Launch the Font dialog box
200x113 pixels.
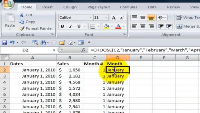(124, 34)
